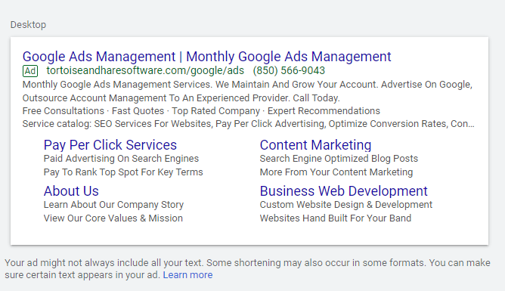
Task: Select the Desktop preview label
Action: coord(28,25)
